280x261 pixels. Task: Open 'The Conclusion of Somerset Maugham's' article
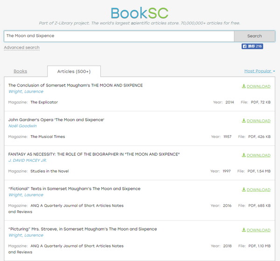click(75, 86)
